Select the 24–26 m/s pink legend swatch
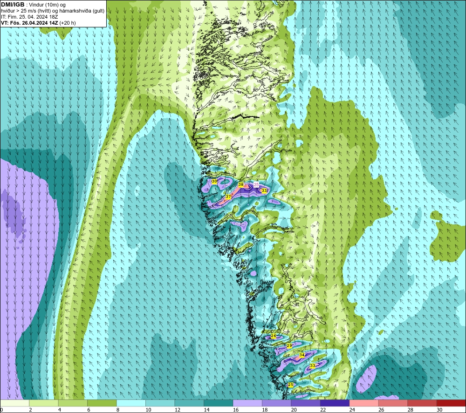Viewport: 466px width, 413px height. click(364, 403)
